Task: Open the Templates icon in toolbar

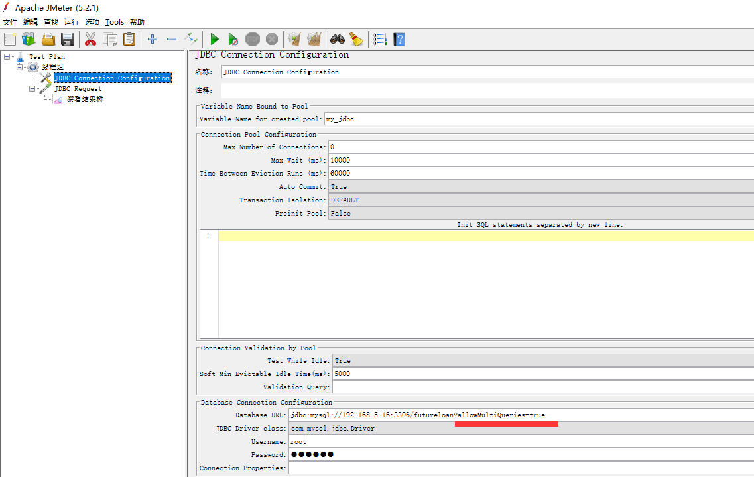Action: click(29, 40)
